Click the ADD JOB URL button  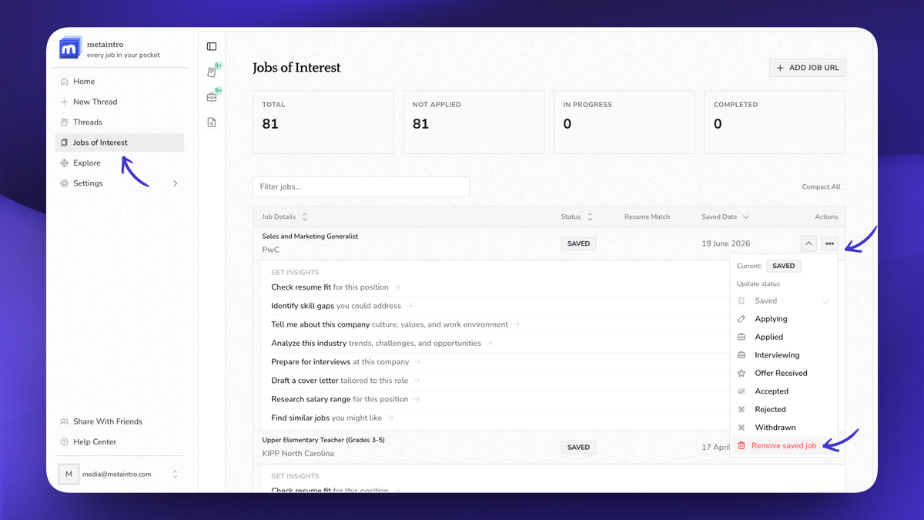point(807,68)
